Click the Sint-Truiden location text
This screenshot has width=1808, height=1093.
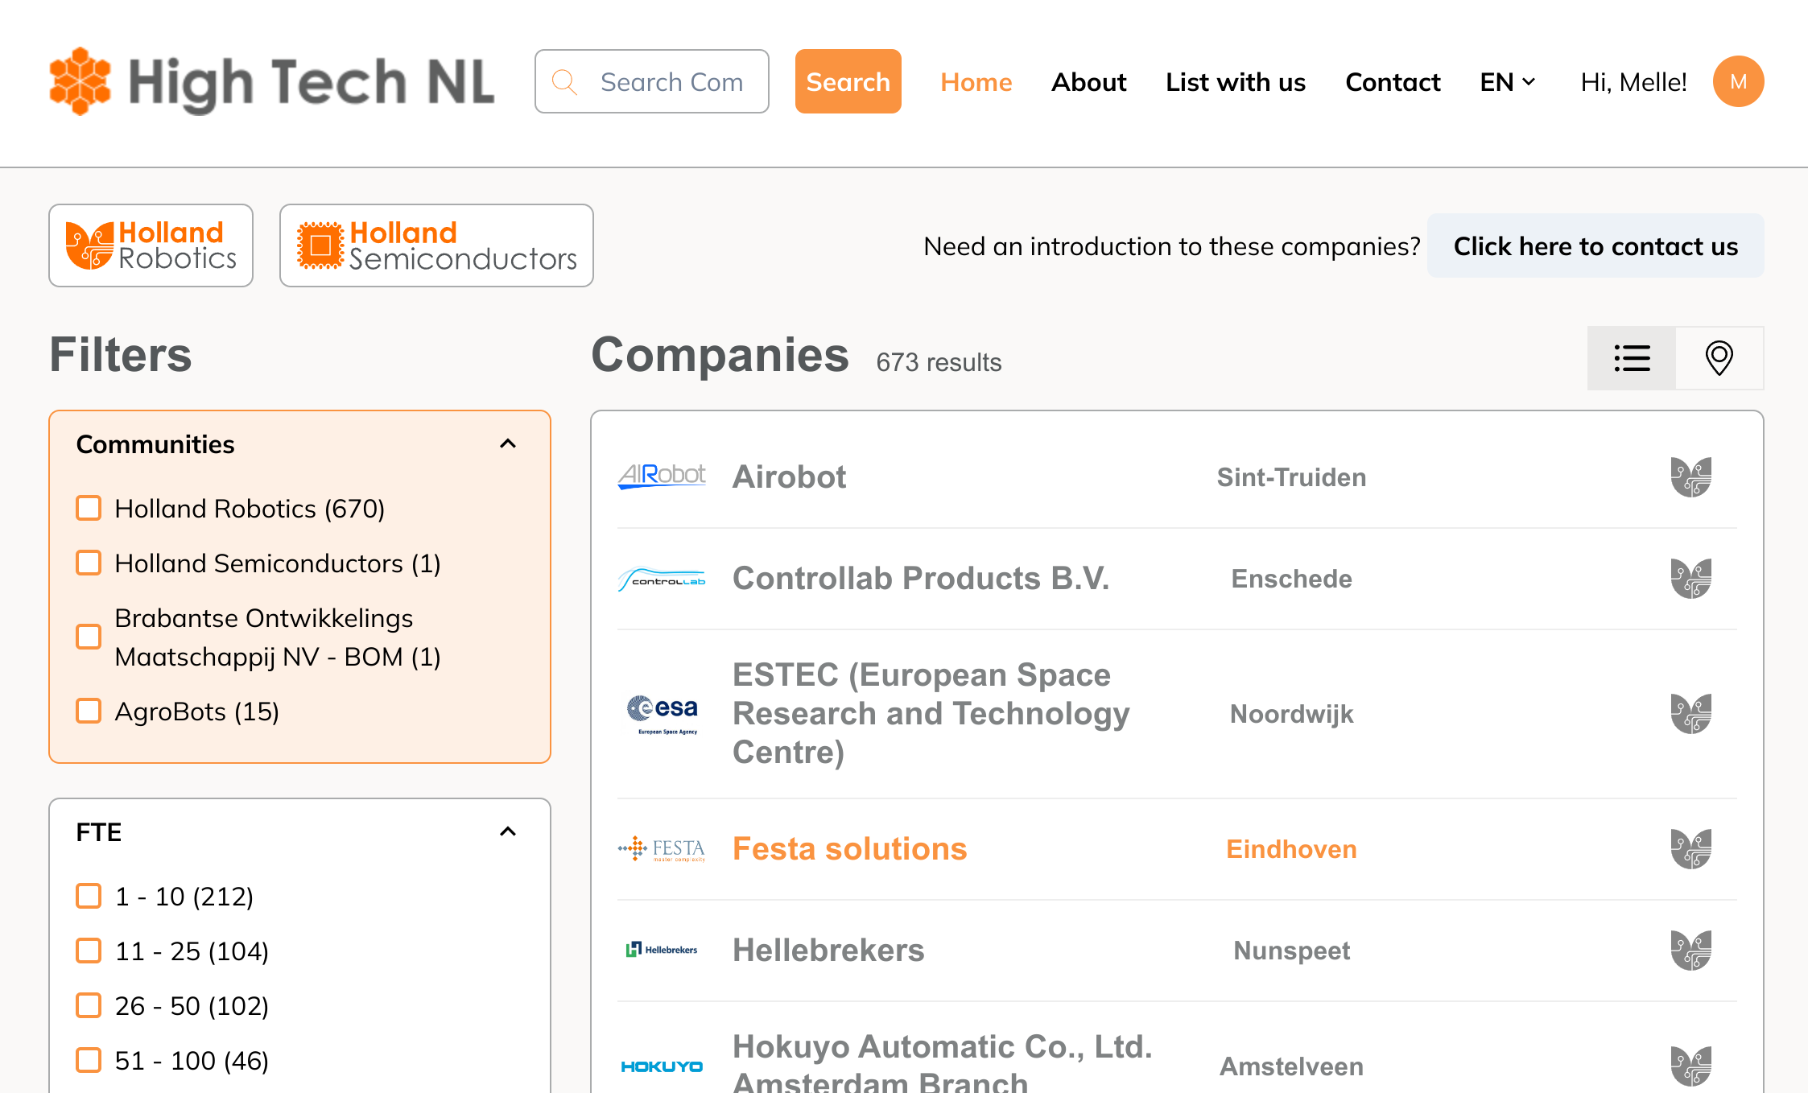pyautogui.click(x=1291, y=477)
